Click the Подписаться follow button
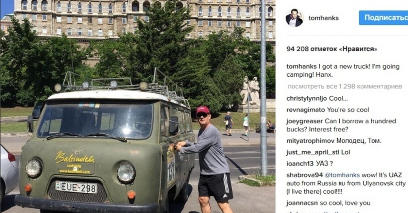408x213 pixels. pos(384,18)
